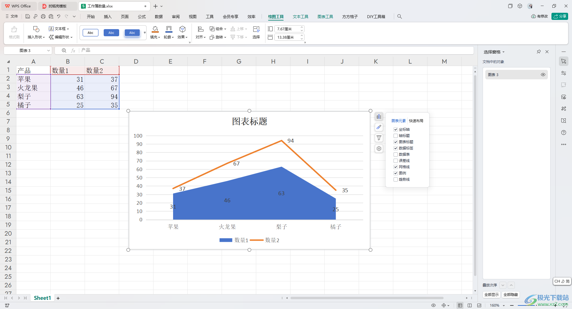
Task: Click the print icon
Action: [43, 17]
